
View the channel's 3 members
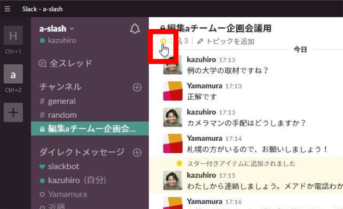tap(182, 41)
